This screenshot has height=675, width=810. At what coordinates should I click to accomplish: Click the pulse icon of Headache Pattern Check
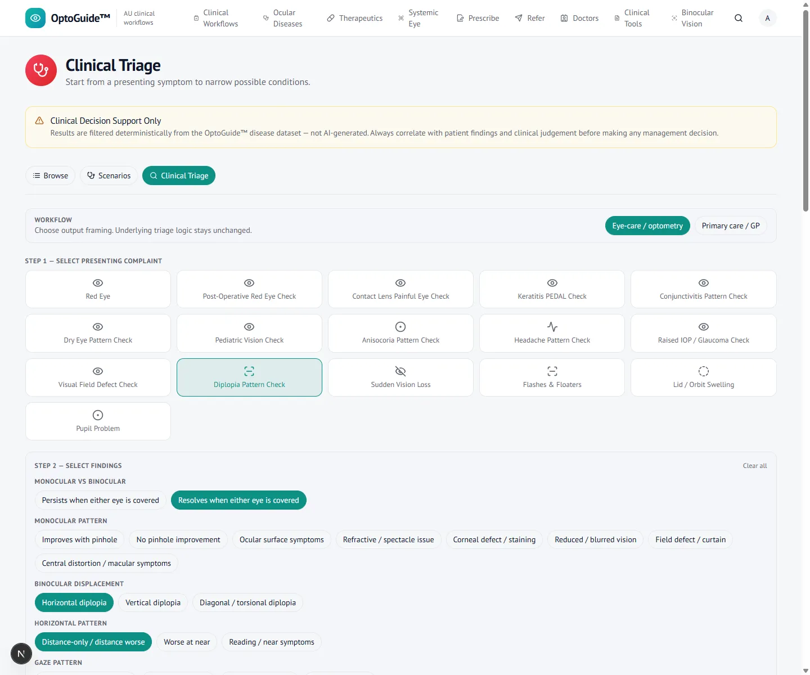[x=552, y=327]
